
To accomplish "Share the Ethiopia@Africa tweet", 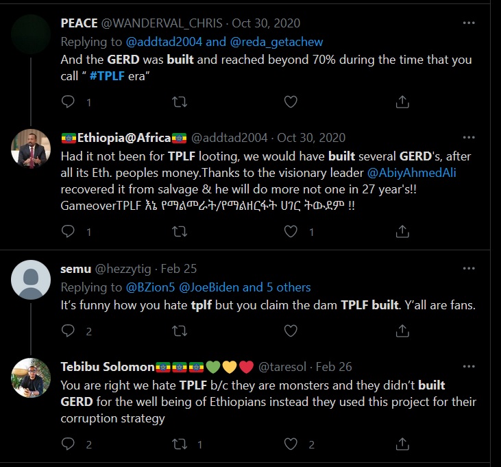I will tap(403, 232).
